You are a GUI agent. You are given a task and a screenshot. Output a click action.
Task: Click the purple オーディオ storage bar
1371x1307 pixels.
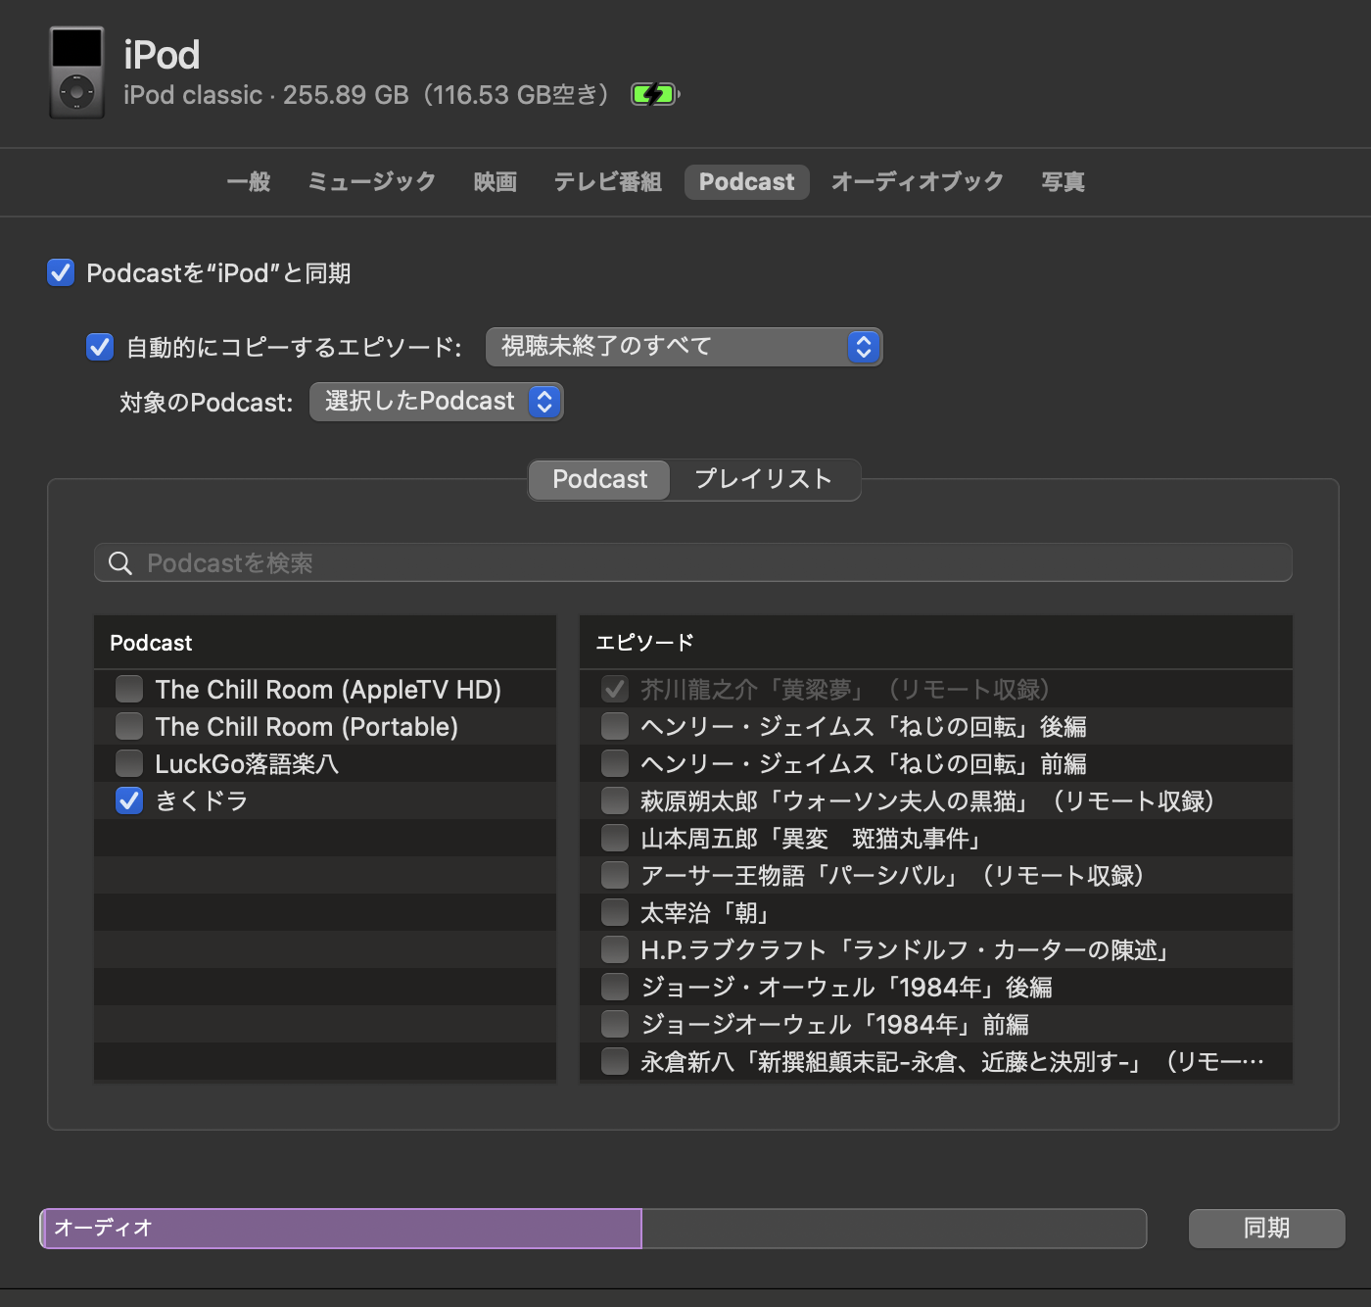click(x=341, y=1229)
